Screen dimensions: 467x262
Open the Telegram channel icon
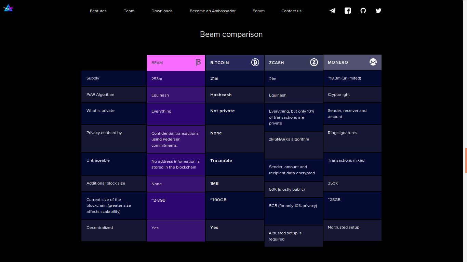(332, 11)
